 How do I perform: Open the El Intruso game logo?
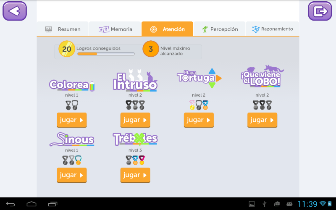tap(135, 80)
